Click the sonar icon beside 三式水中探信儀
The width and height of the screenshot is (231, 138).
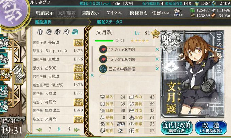(x=103, y=69)
